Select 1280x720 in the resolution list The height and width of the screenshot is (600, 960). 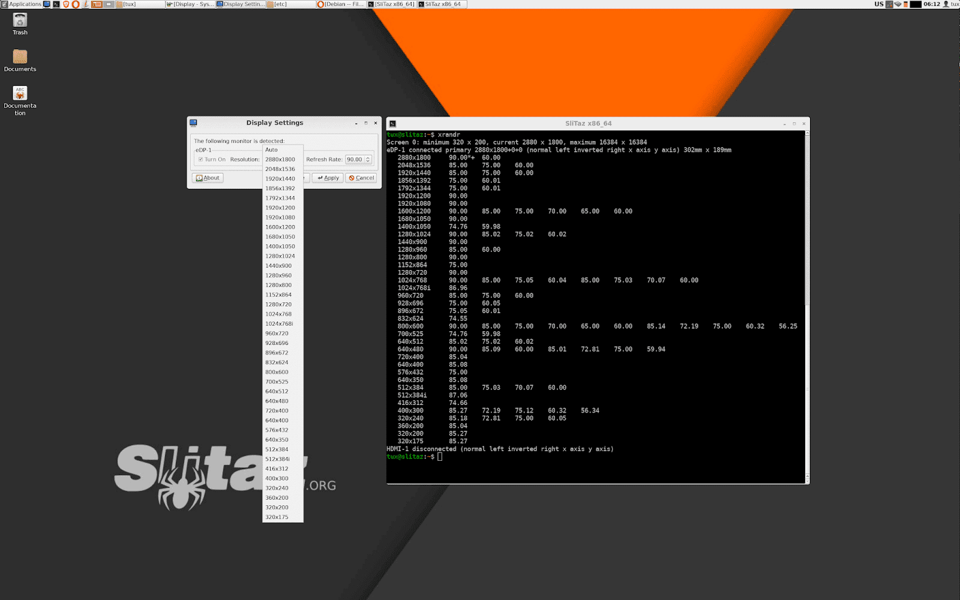(x=283, y=304)
